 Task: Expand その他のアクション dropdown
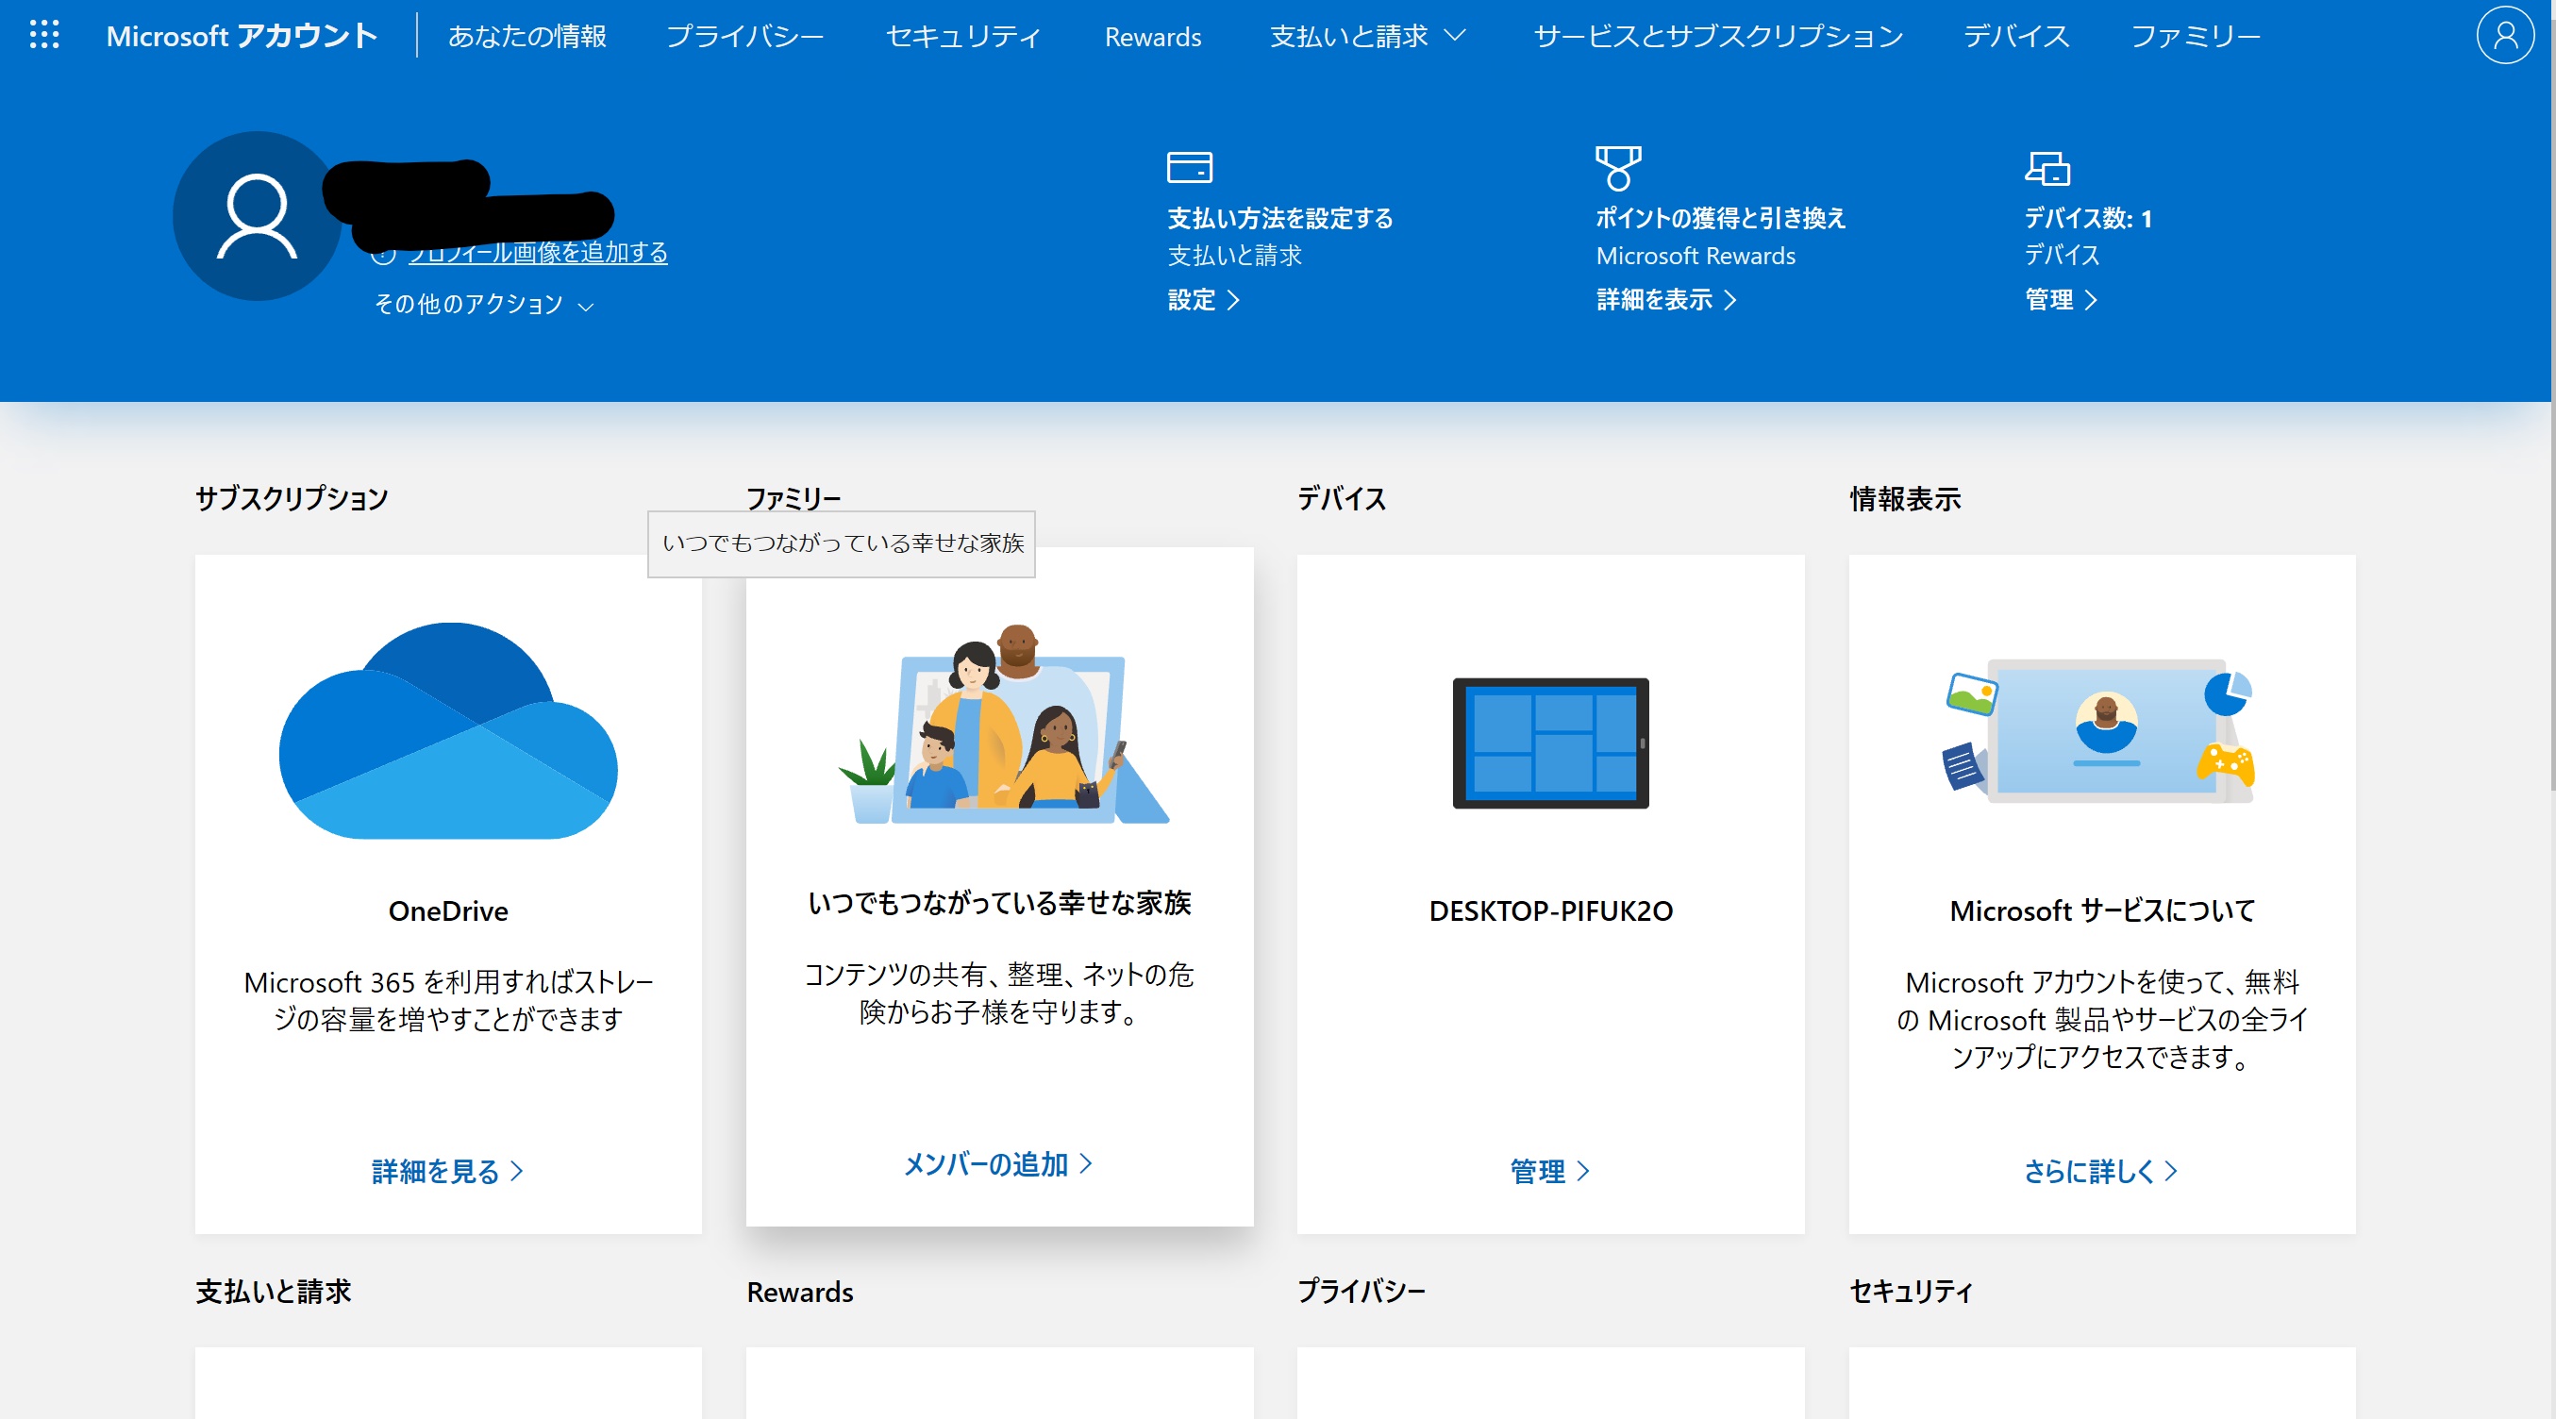point(484,304)
